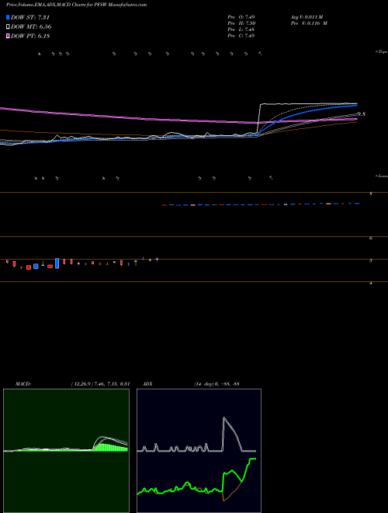Click the 'Pre L: 7.48' value
This screenshot has height=513, width=388.
point(241,30)
